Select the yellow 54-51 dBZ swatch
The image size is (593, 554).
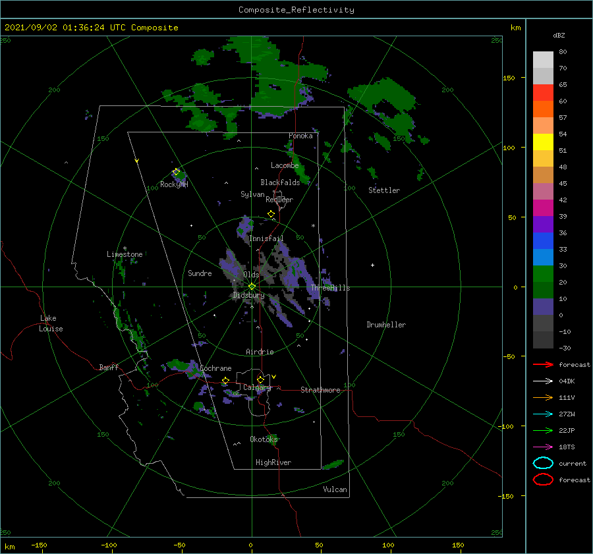(543, 142)
